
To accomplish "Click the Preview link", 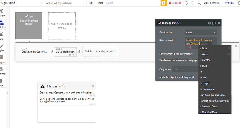I will click(230, 3).
